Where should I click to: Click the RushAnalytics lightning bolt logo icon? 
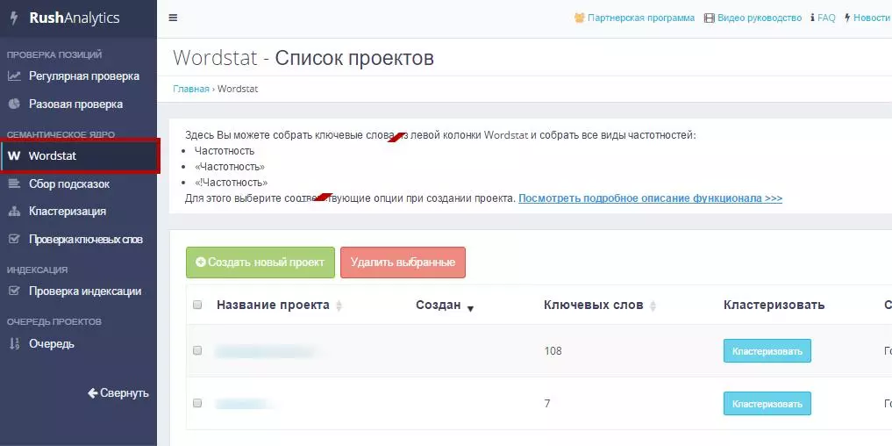pyautogui.click(x=14, y=18)
